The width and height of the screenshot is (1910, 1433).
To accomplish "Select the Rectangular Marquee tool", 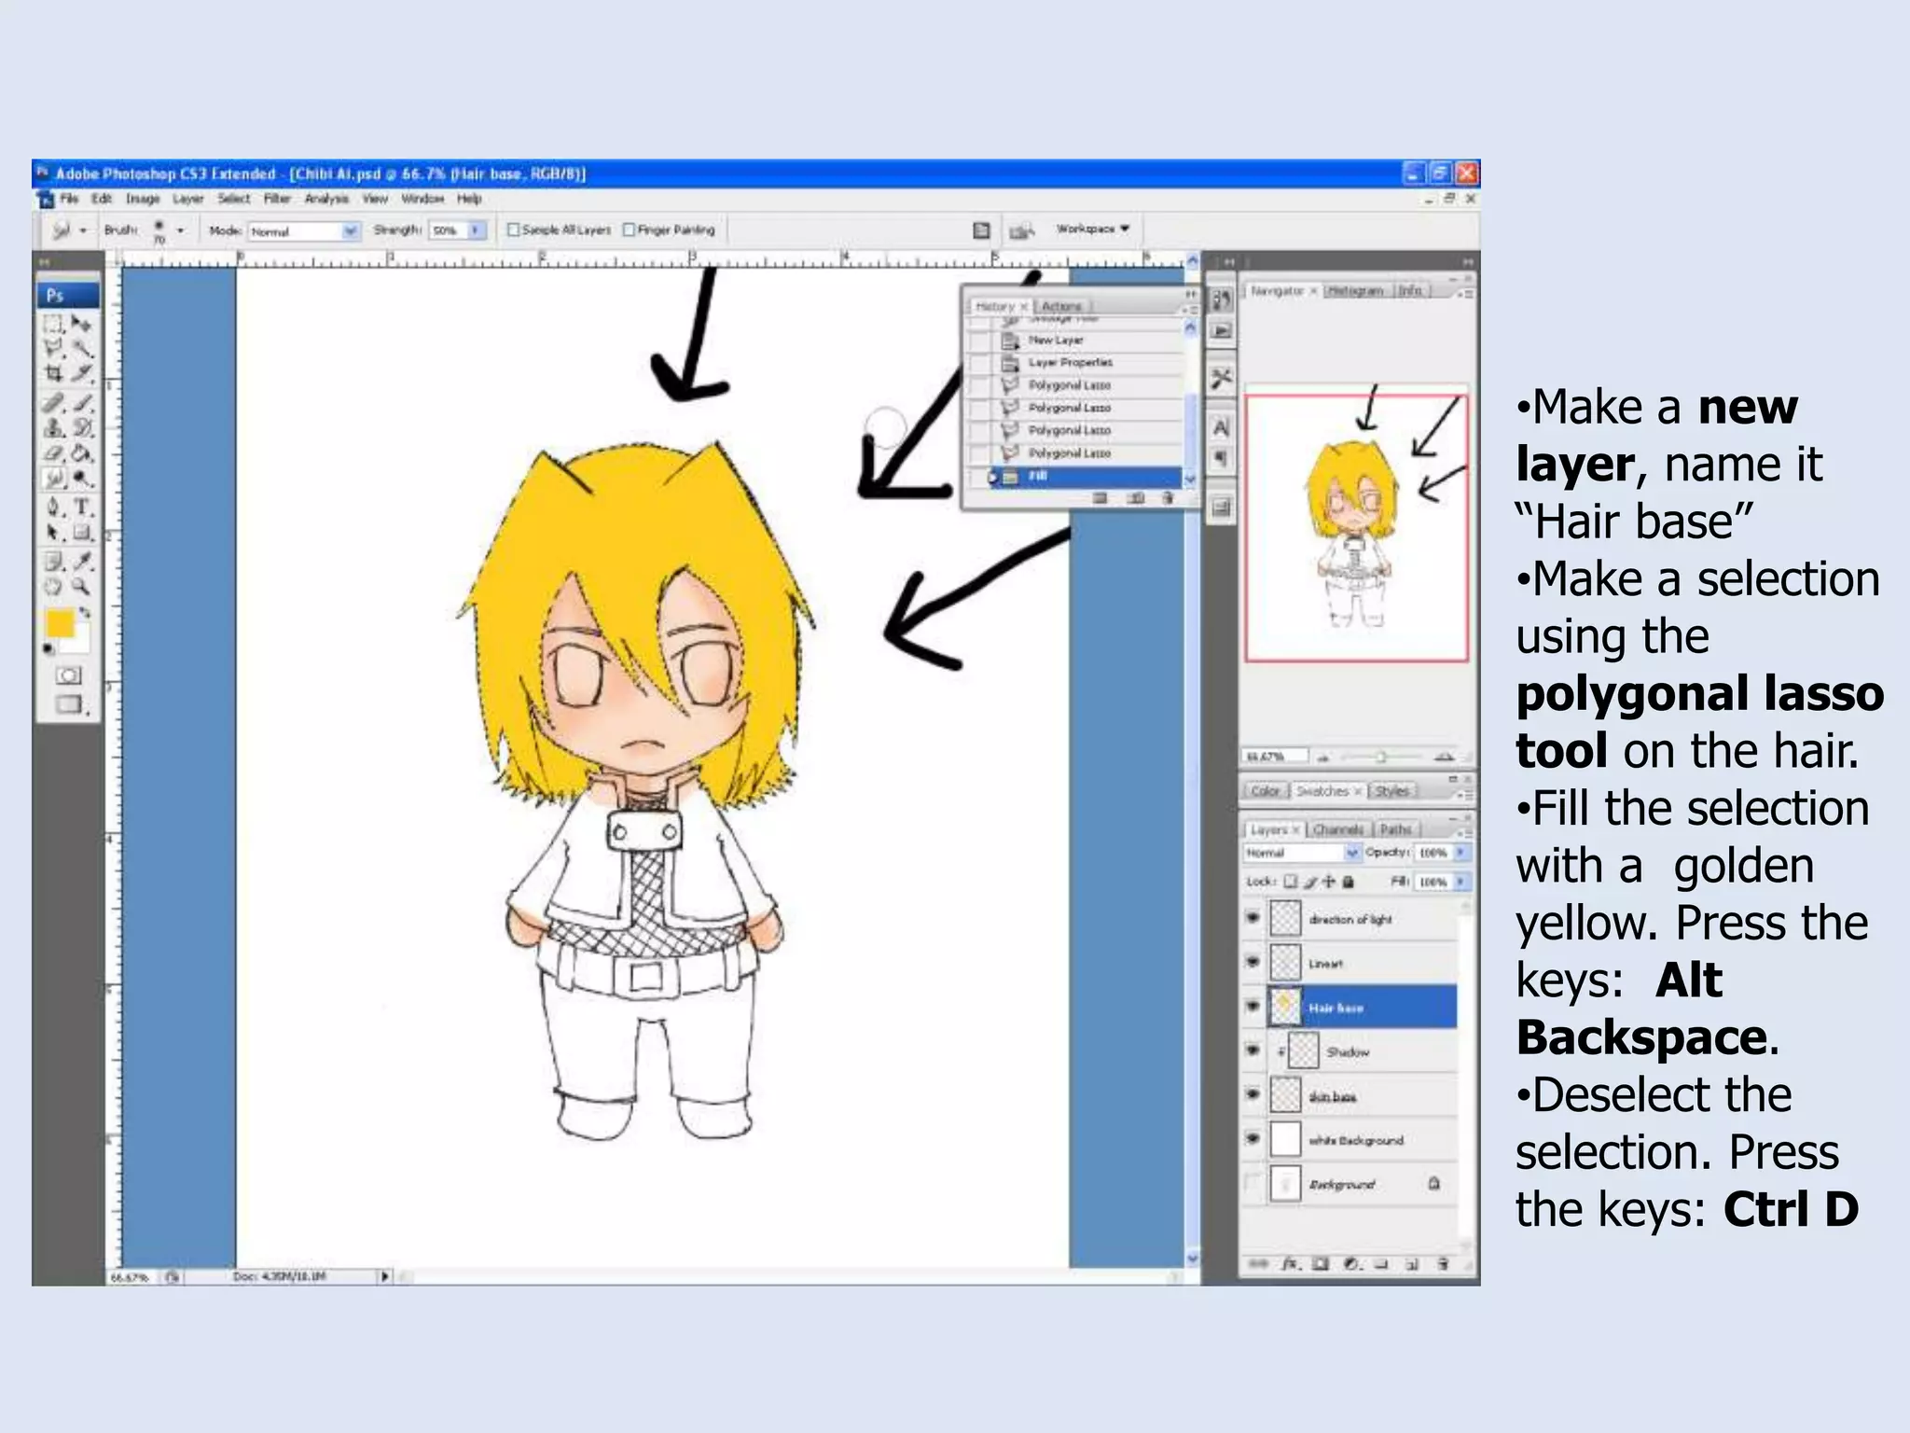I will [x=54, y=324].
